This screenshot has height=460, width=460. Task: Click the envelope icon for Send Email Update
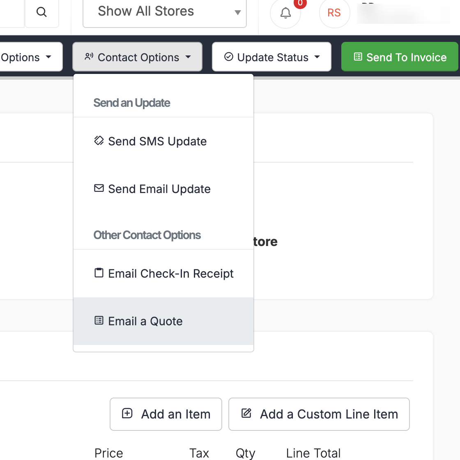99,189
